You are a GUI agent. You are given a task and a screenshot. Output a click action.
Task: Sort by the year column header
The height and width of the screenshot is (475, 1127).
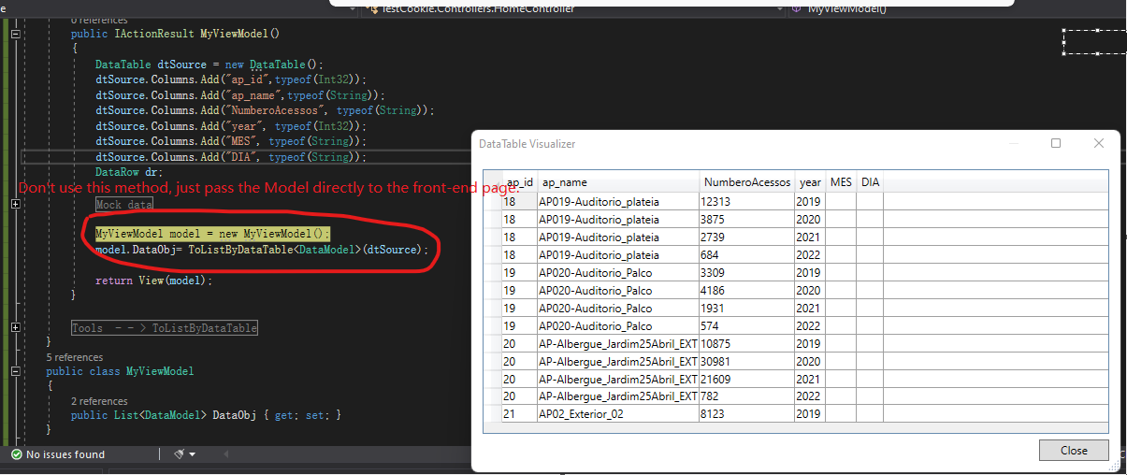click(x=811, y=182)
